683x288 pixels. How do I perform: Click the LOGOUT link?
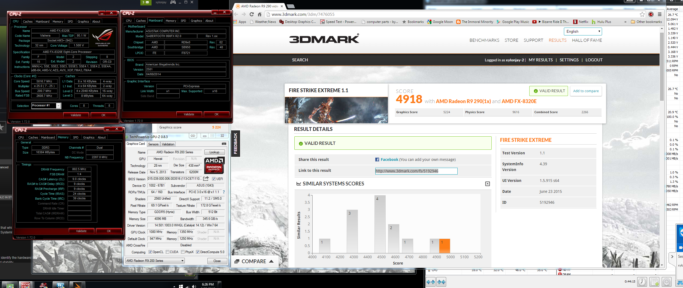pyautogui.click(x=594, y=60)
